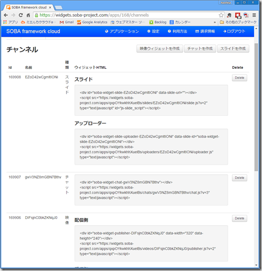Click the Evernote elephant extension icon
This screenshot has height=271, width=262.
(x=229, y=15)
